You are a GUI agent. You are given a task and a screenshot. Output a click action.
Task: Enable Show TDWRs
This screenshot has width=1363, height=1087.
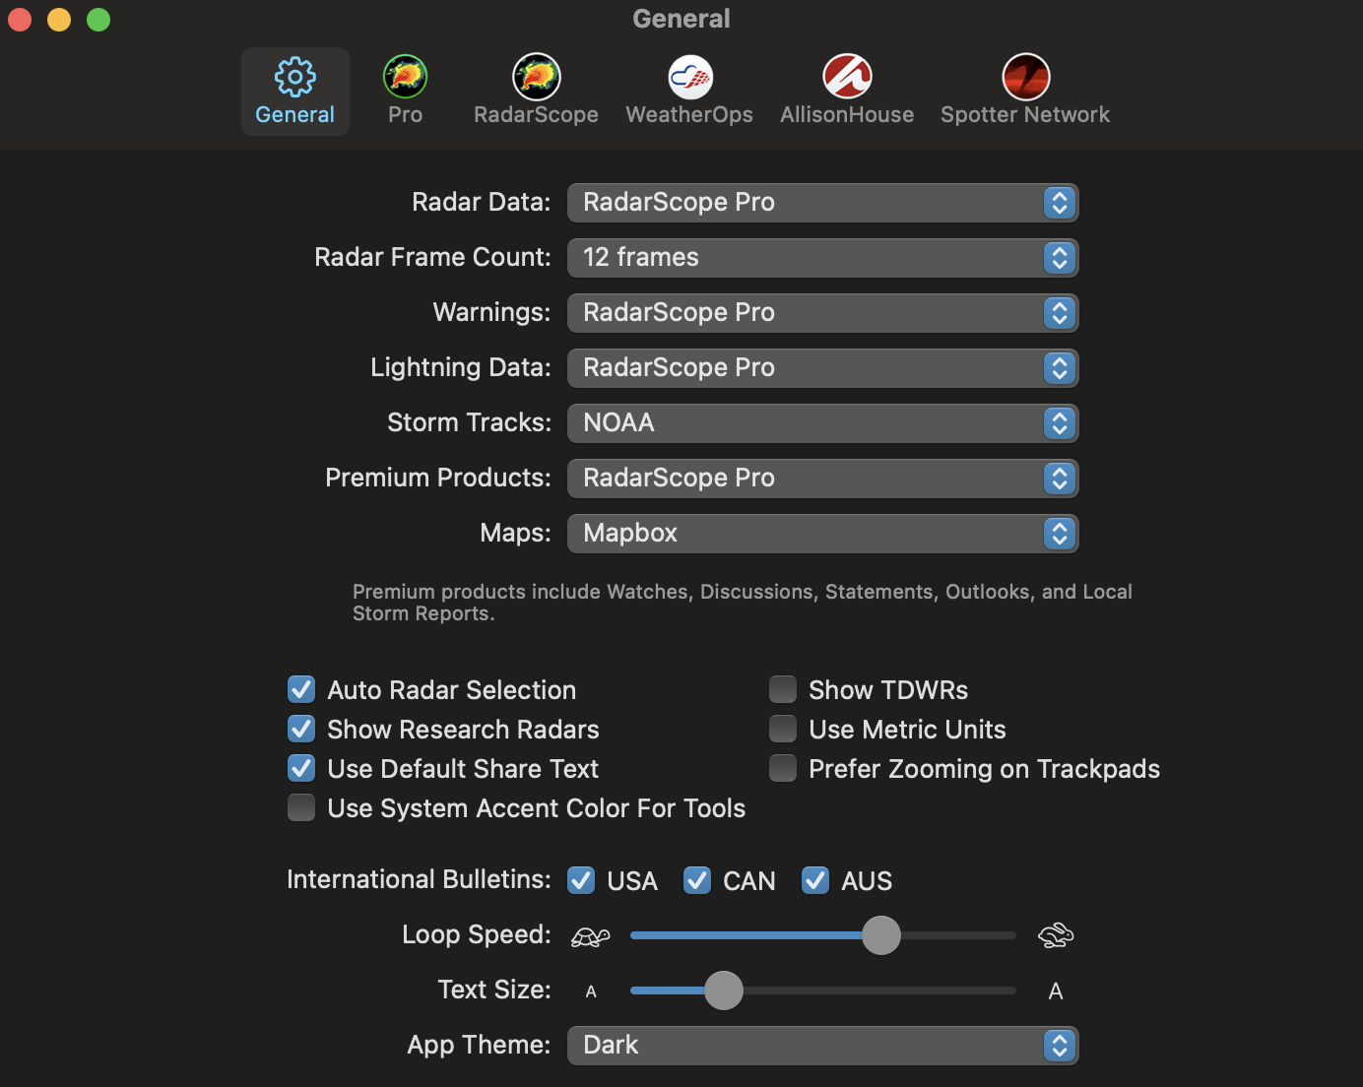[782, 689]
